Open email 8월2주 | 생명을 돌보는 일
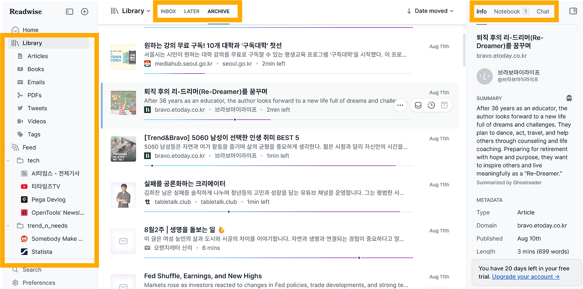The height and width of the screenshot is (289, 583). [x=184, y=230]
